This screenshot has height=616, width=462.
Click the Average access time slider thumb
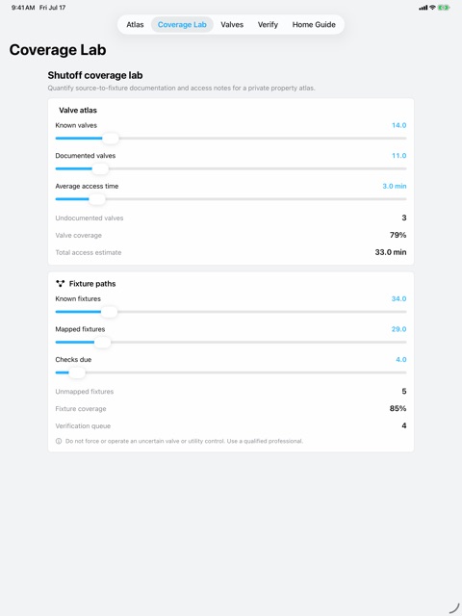[x=97, y=199]
